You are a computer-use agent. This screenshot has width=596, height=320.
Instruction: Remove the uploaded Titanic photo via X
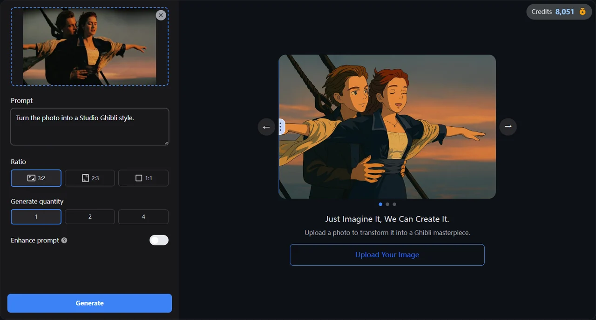click(161, 15)
